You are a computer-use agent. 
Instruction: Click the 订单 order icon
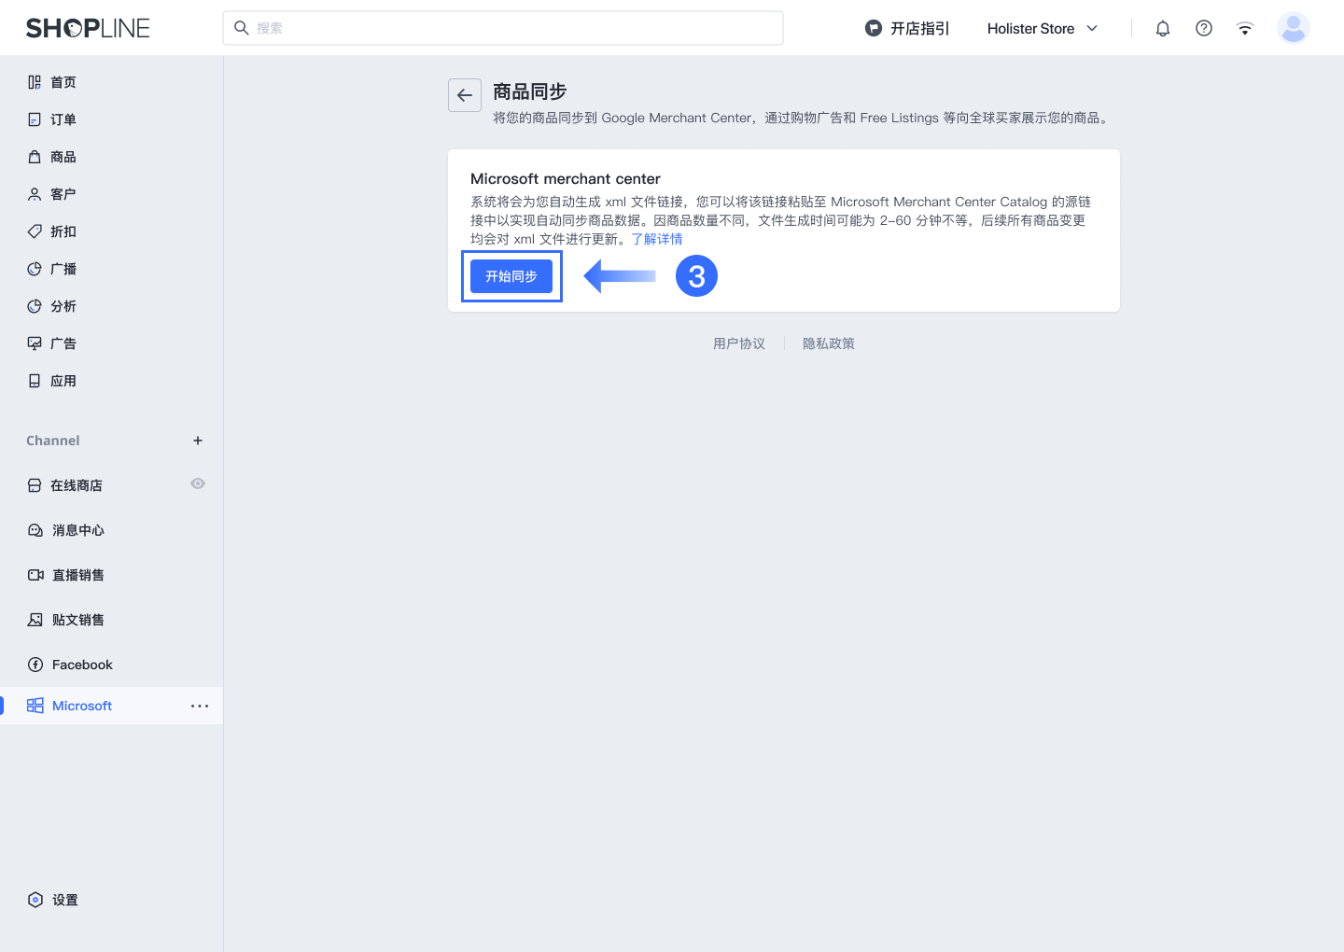click(35, 119)
